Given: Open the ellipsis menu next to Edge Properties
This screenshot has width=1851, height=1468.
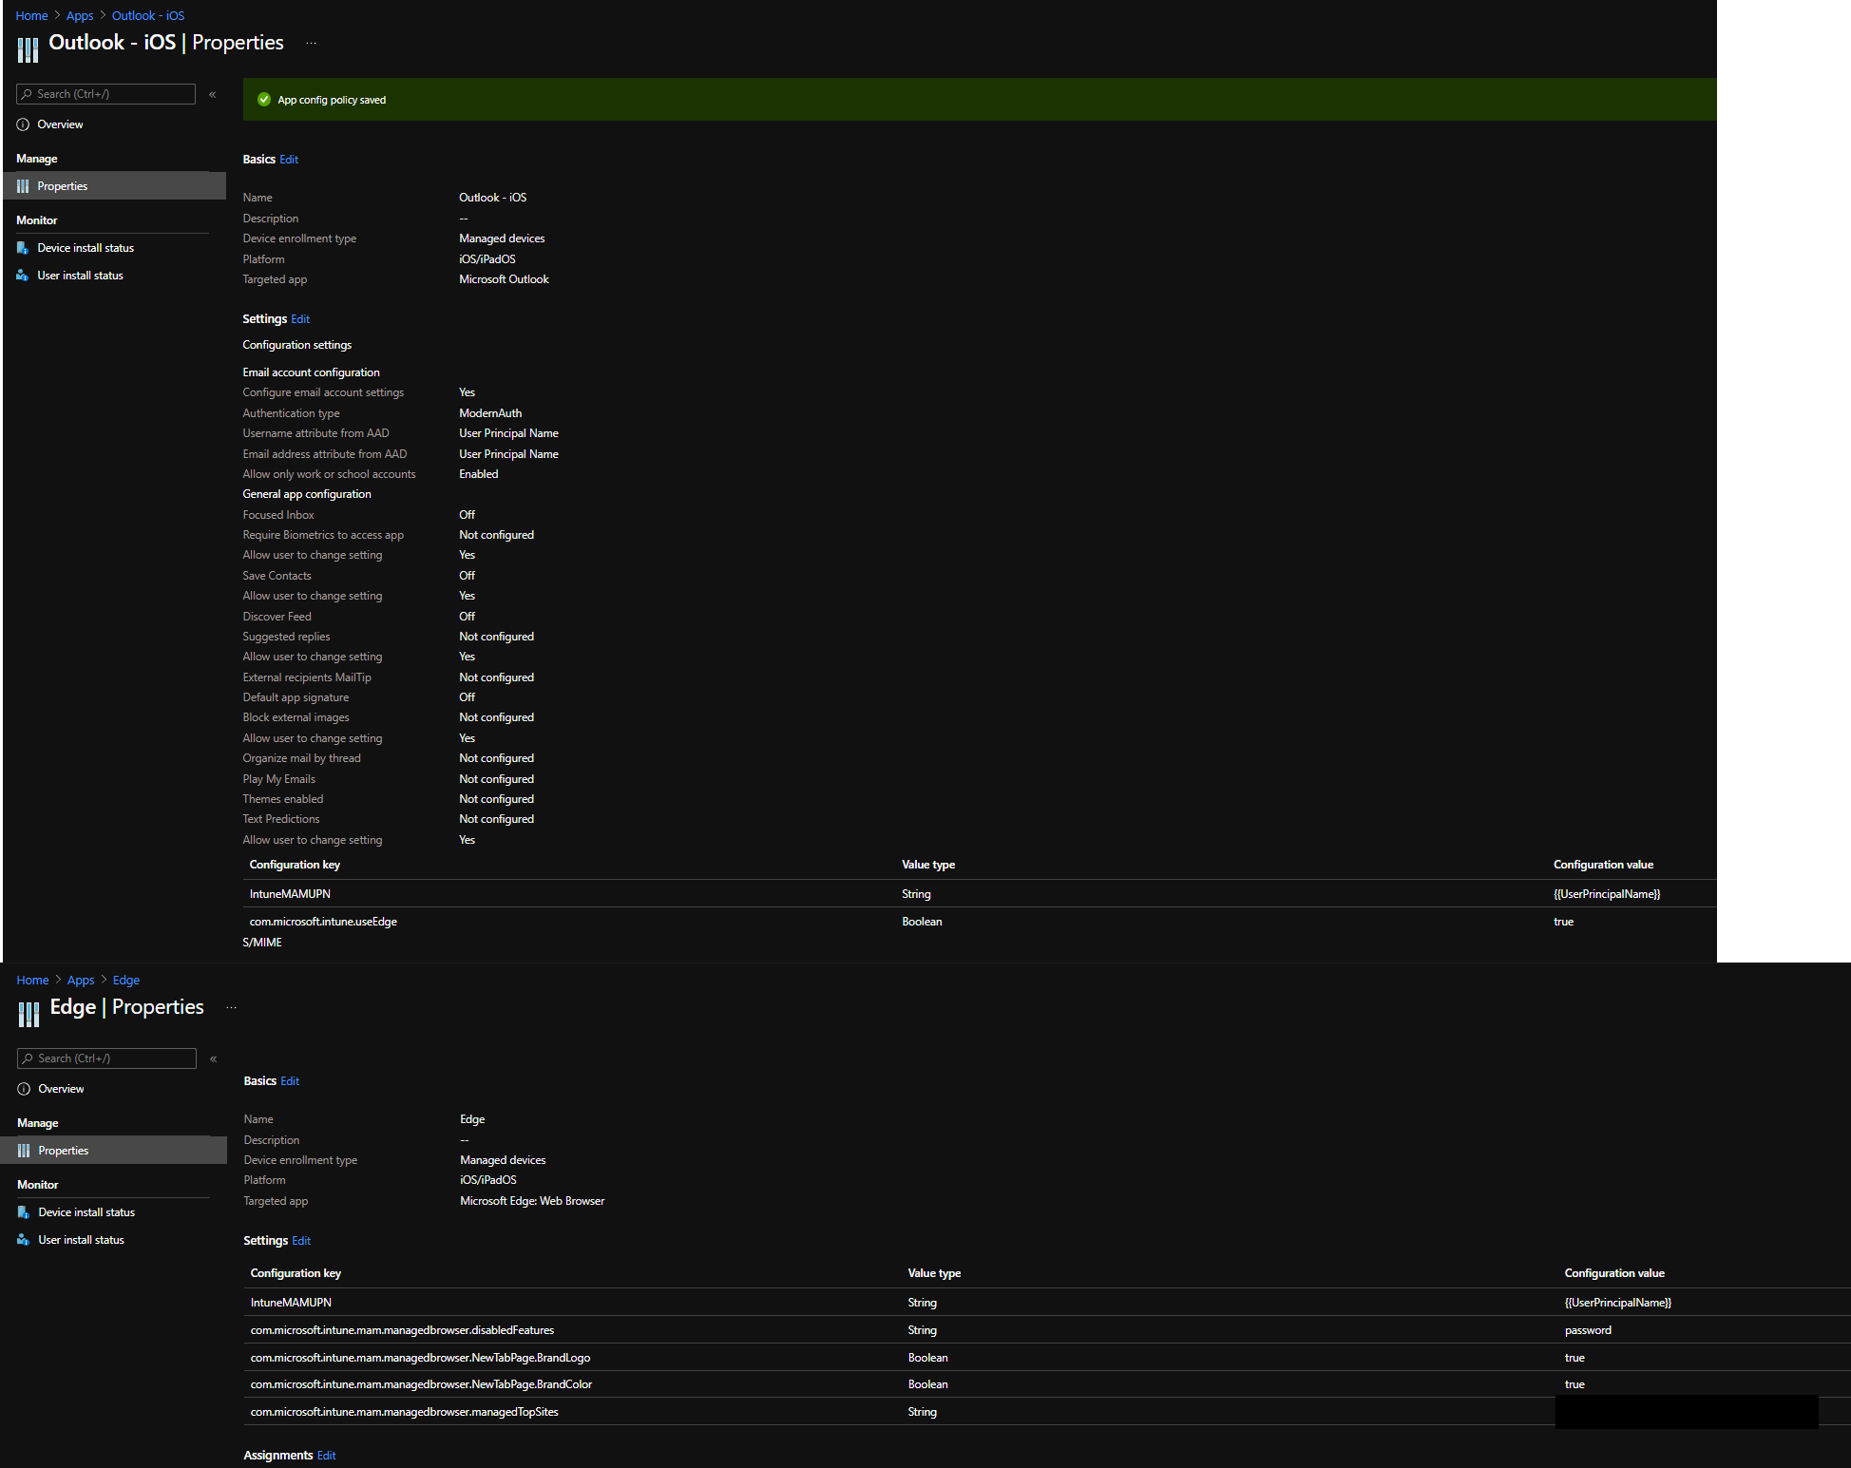Looking at the screenshot, I should coord(231,1007).
